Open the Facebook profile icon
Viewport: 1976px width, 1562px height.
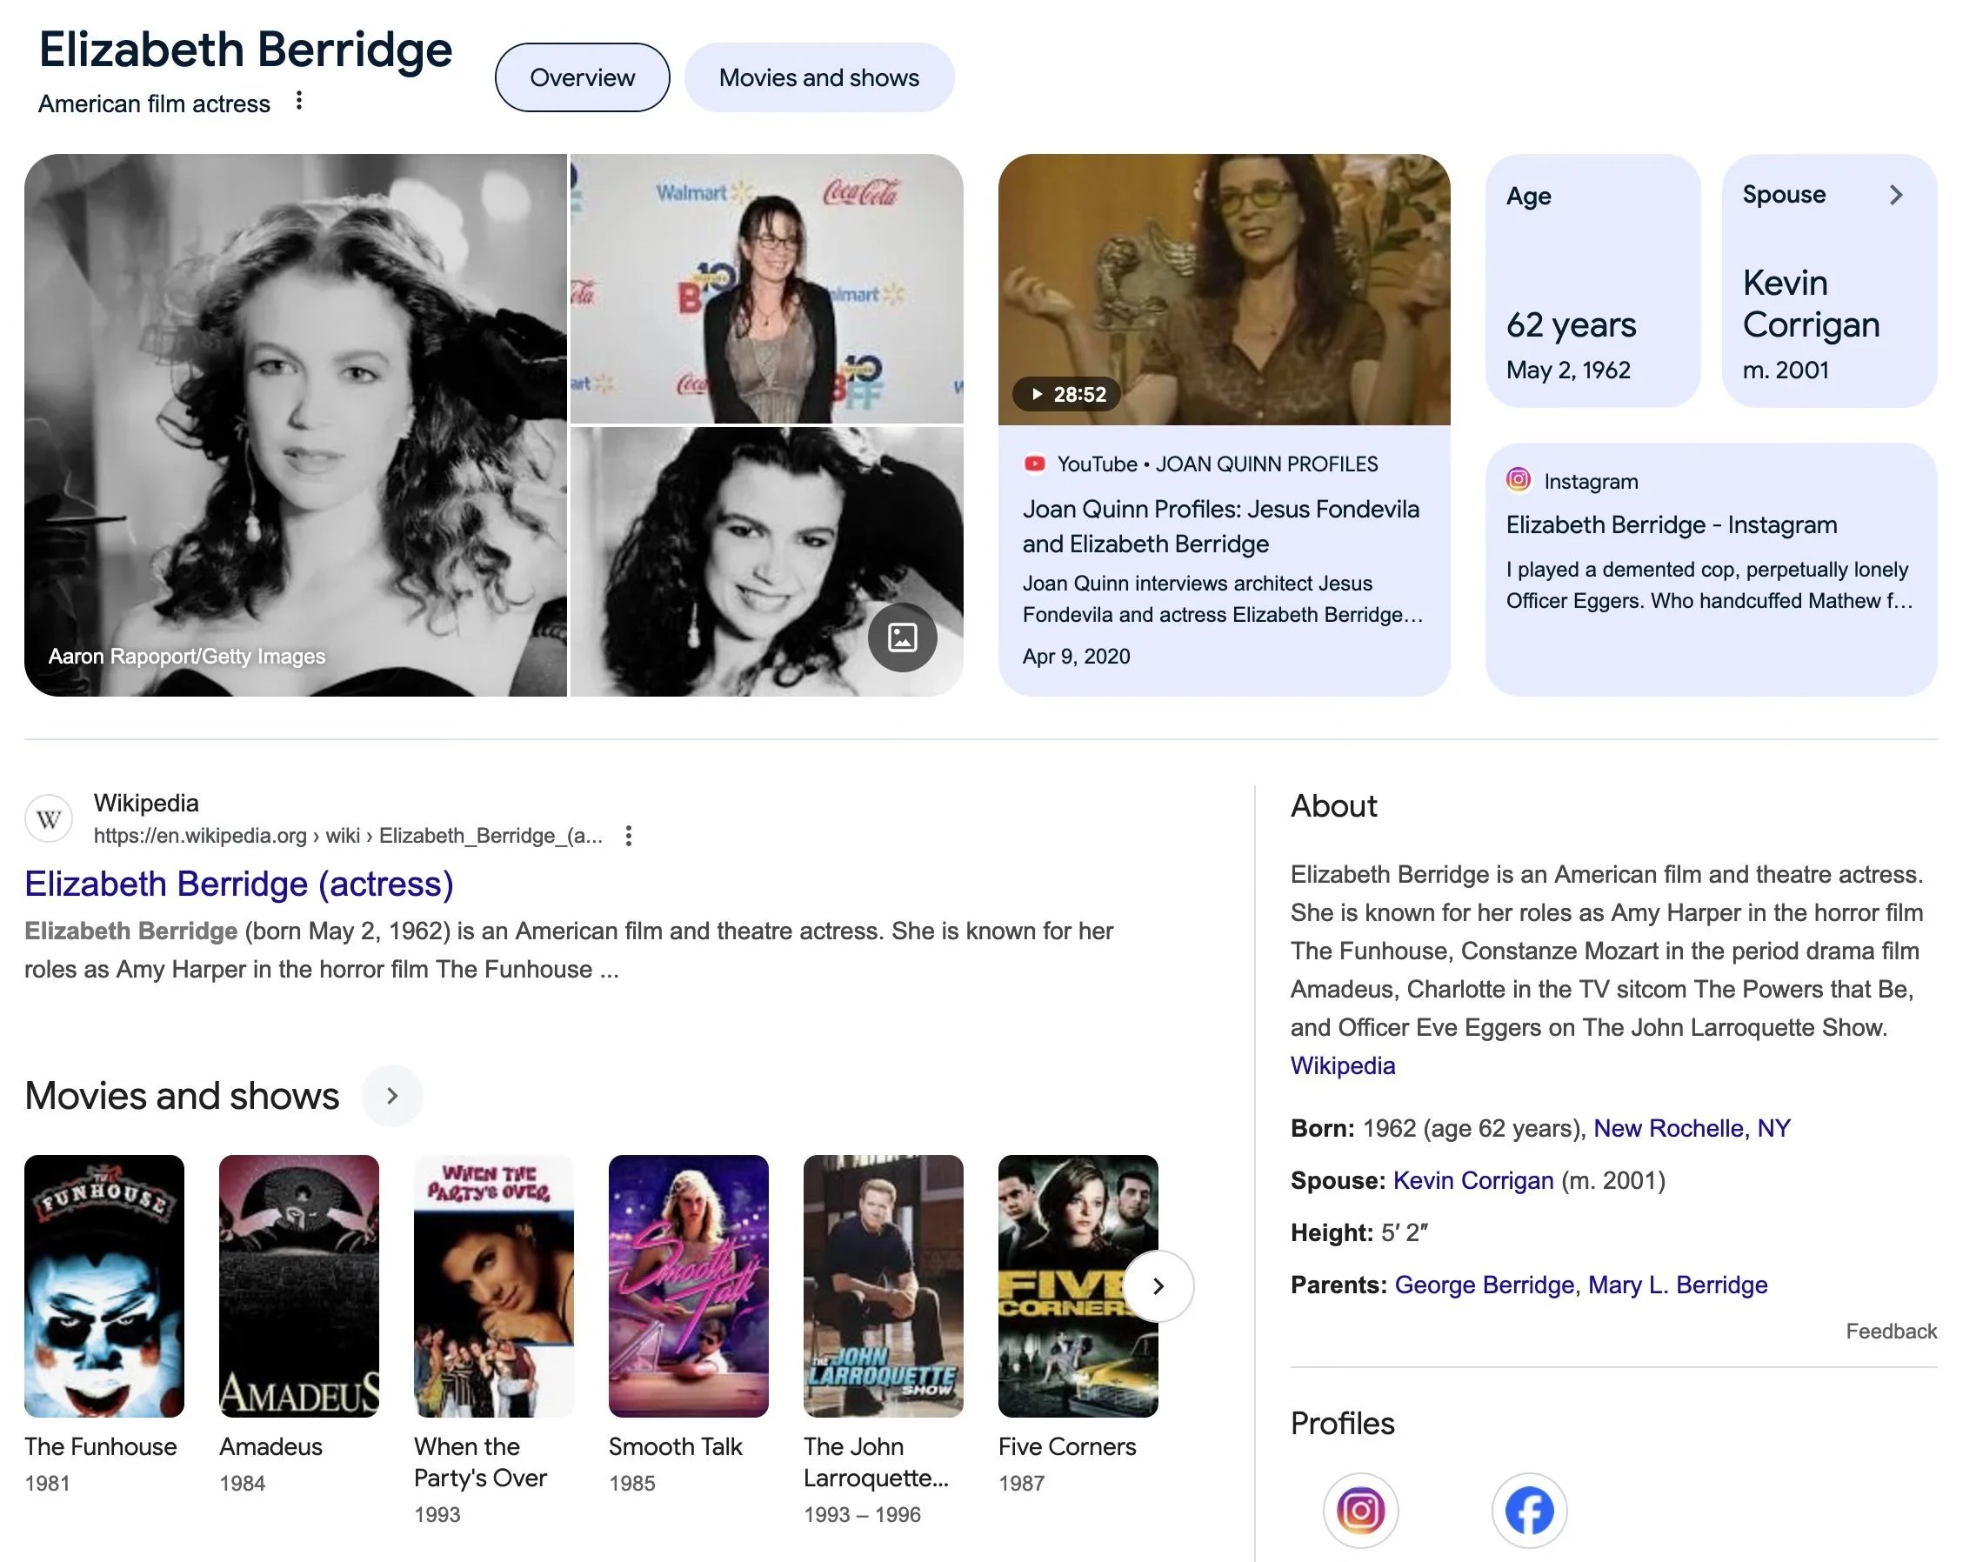[1529, 1510]
